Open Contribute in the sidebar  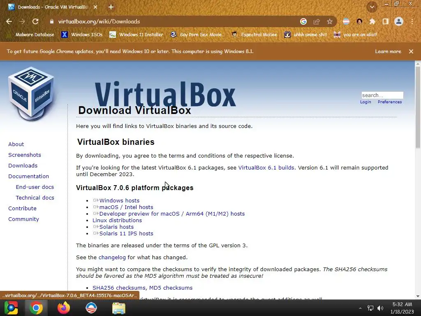[x=22, y=209]
